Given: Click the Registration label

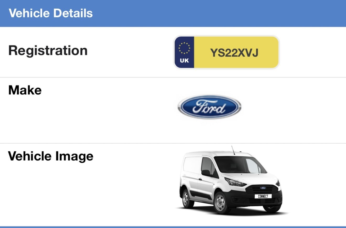Looking at the screenshot, I should 48,50.
